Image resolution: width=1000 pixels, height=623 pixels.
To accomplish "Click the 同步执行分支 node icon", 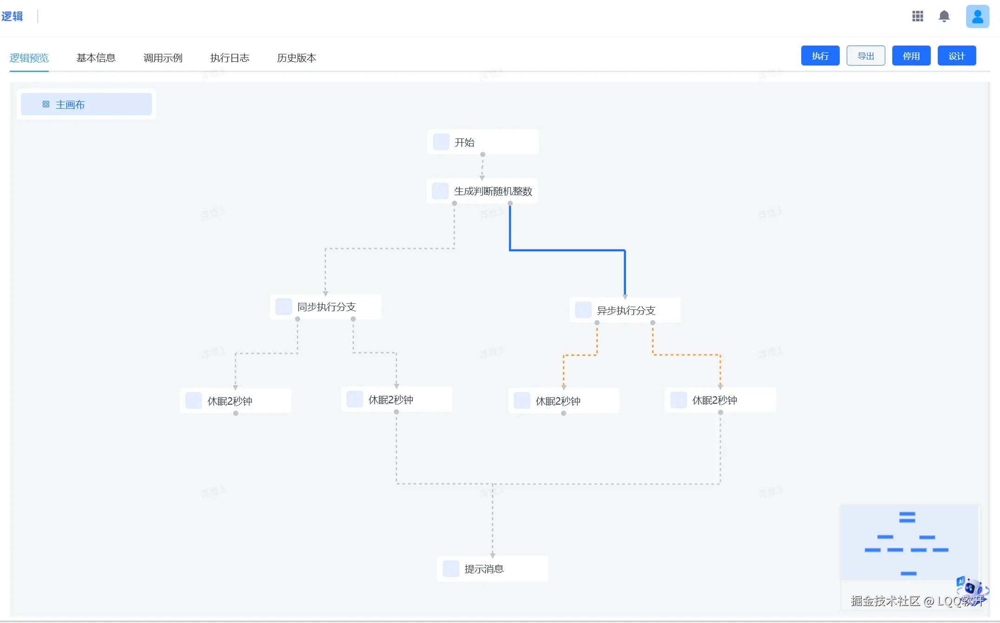I will [x=283, y=307].
